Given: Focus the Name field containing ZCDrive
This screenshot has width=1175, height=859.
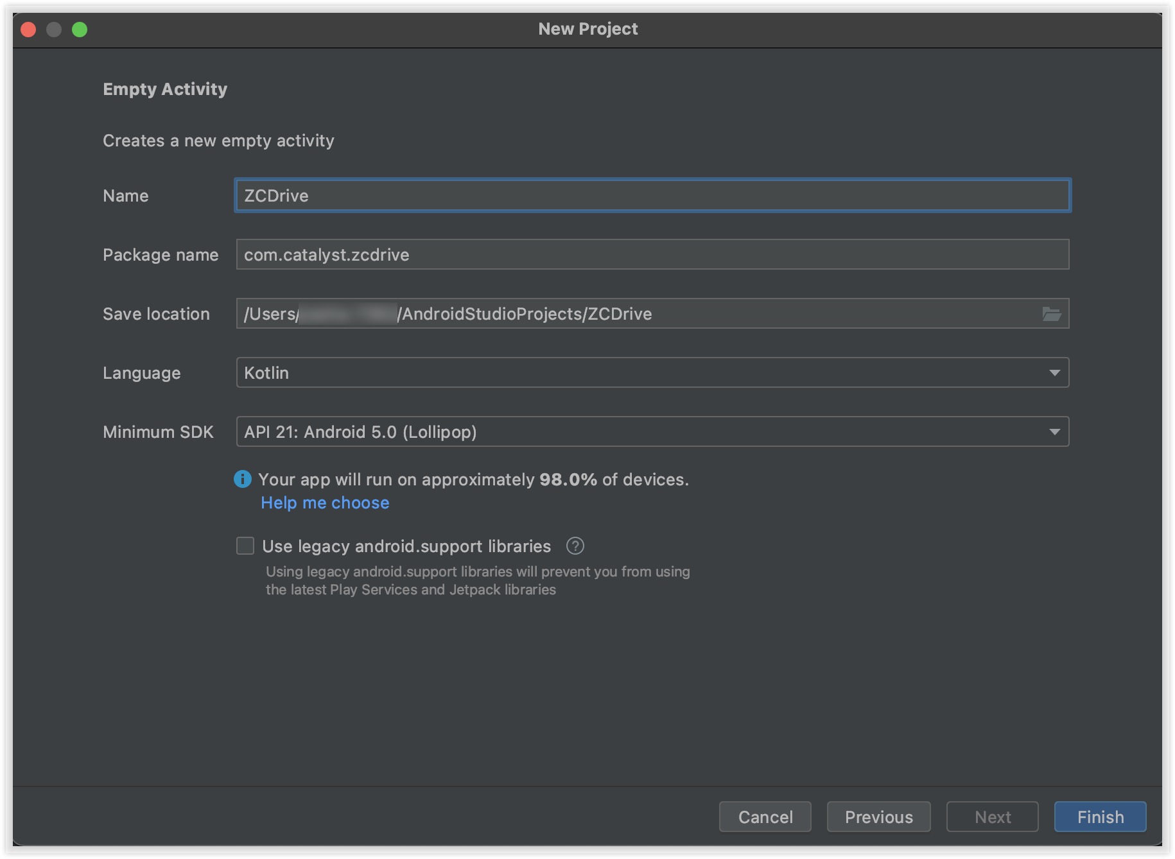Looking at the screenshot, I should click(x=652, y=196).
